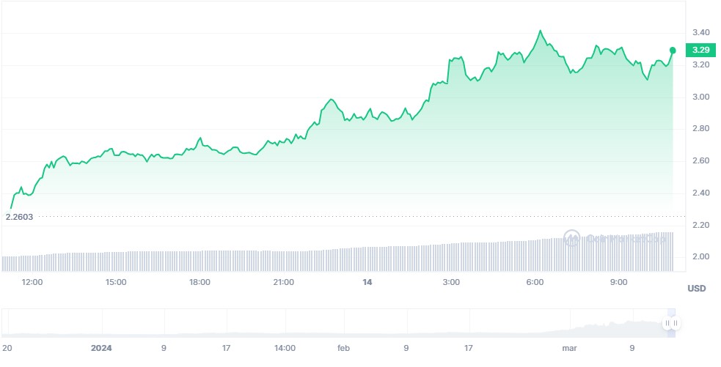Click the 12:00 time axis label

(x=32, y=282)
